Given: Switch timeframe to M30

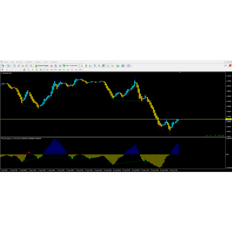Looking at the screenshot, I should tap(60, 70).
